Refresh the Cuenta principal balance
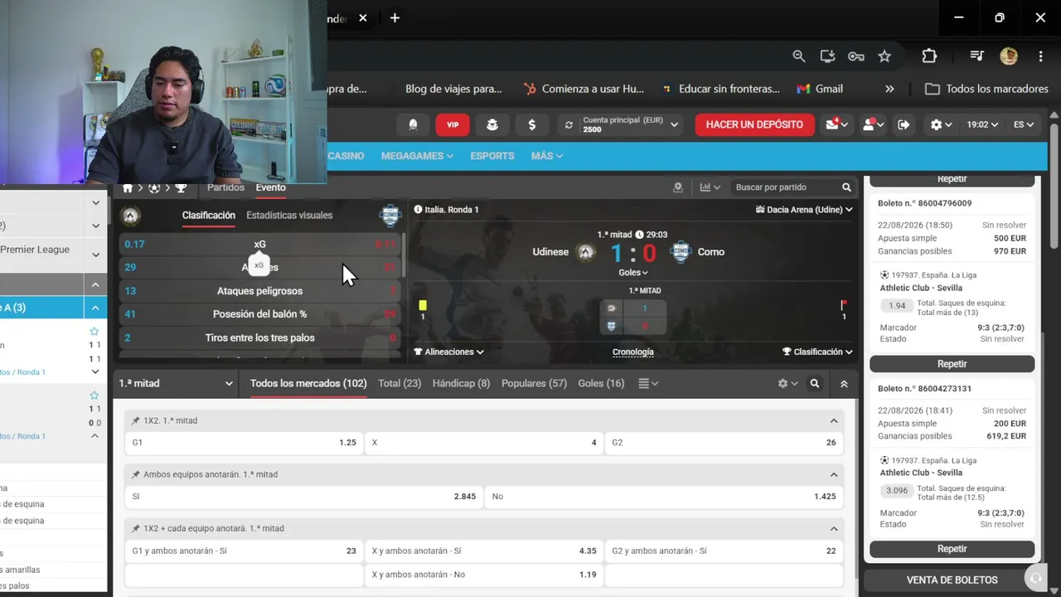 pyautogui.click(x=569, y=125)
